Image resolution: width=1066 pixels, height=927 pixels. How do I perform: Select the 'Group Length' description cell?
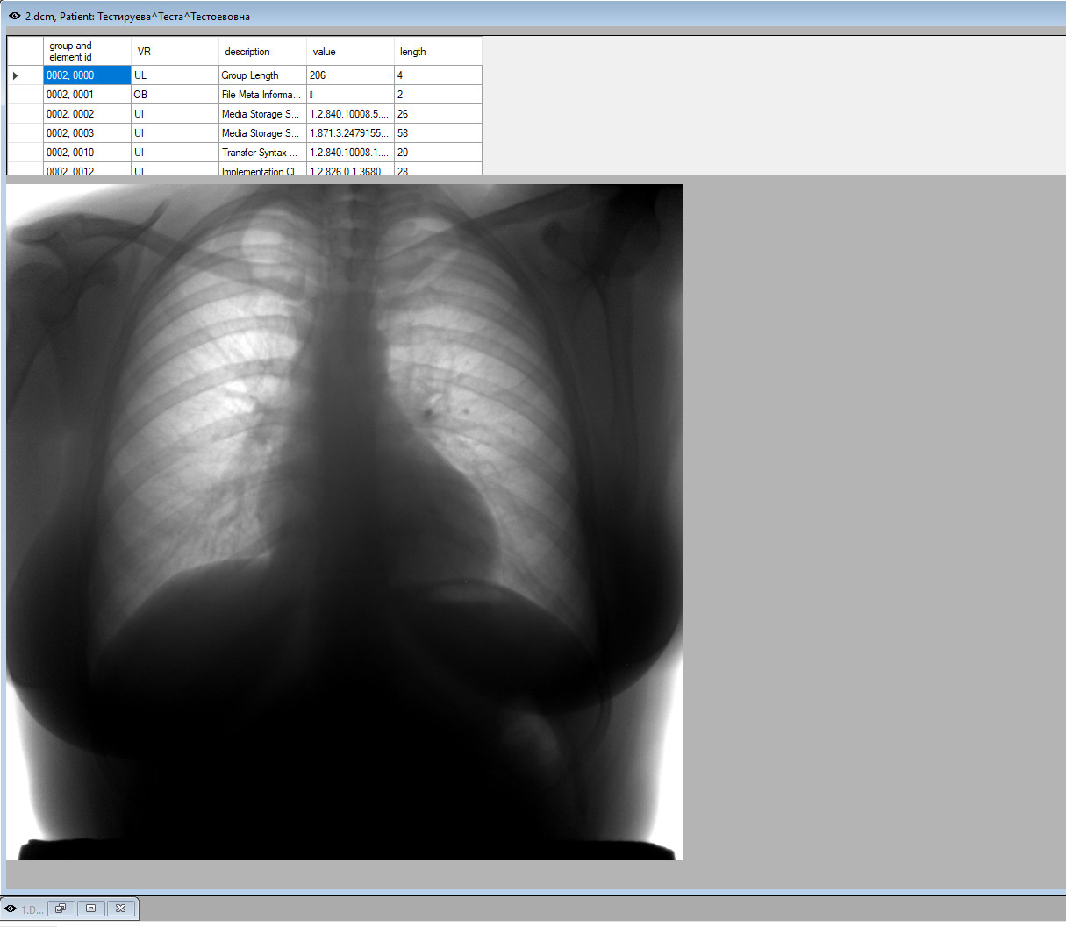pos(262,75)
